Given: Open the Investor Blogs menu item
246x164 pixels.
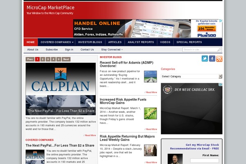Looking at the screenshot, I should coord(90,42).
